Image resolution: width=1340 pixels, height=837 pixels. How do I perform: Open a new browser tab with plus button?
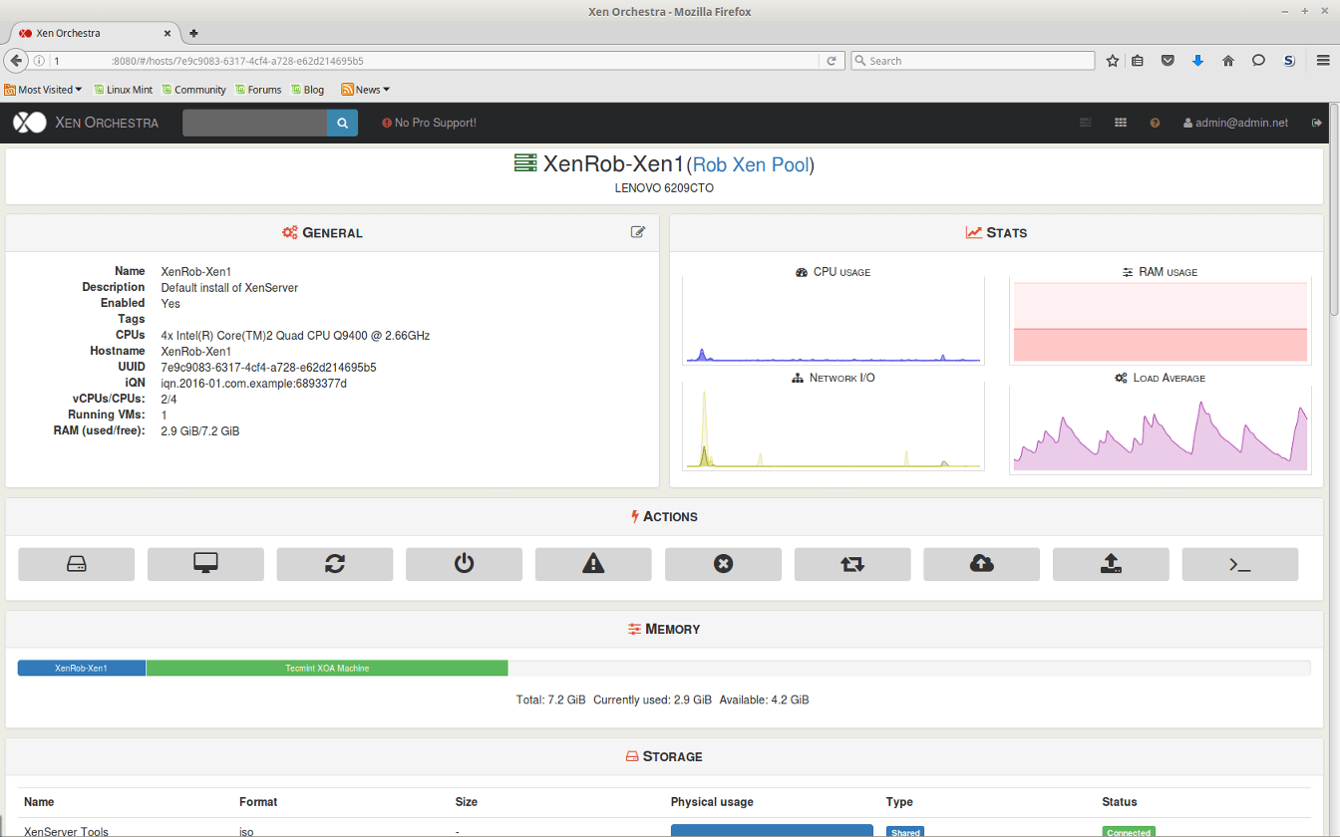(193, 33)
